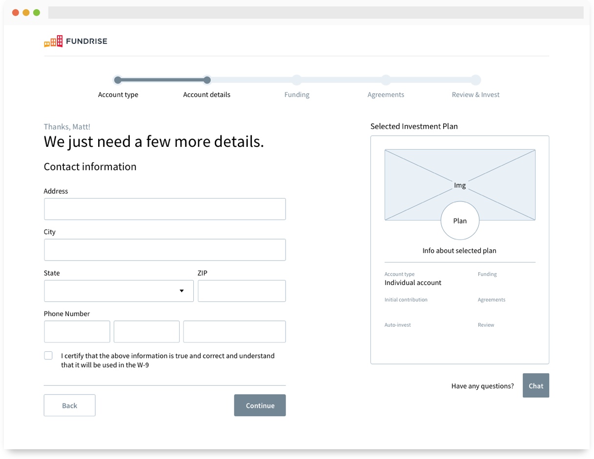This screenshot has height=459, width=594.
Task: Check the W-9 certification checkbox
Action: [48, 356]
